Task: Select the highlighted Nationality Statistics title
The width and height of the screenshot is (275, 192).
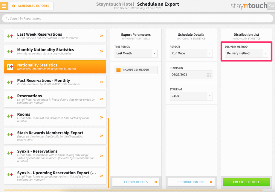Action: tap(37, 65)
